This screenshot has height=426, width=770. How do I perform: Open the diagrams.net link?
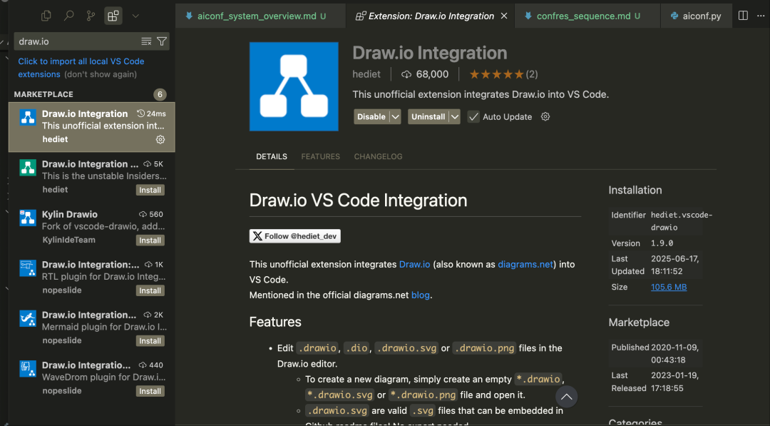click(525, 264)
